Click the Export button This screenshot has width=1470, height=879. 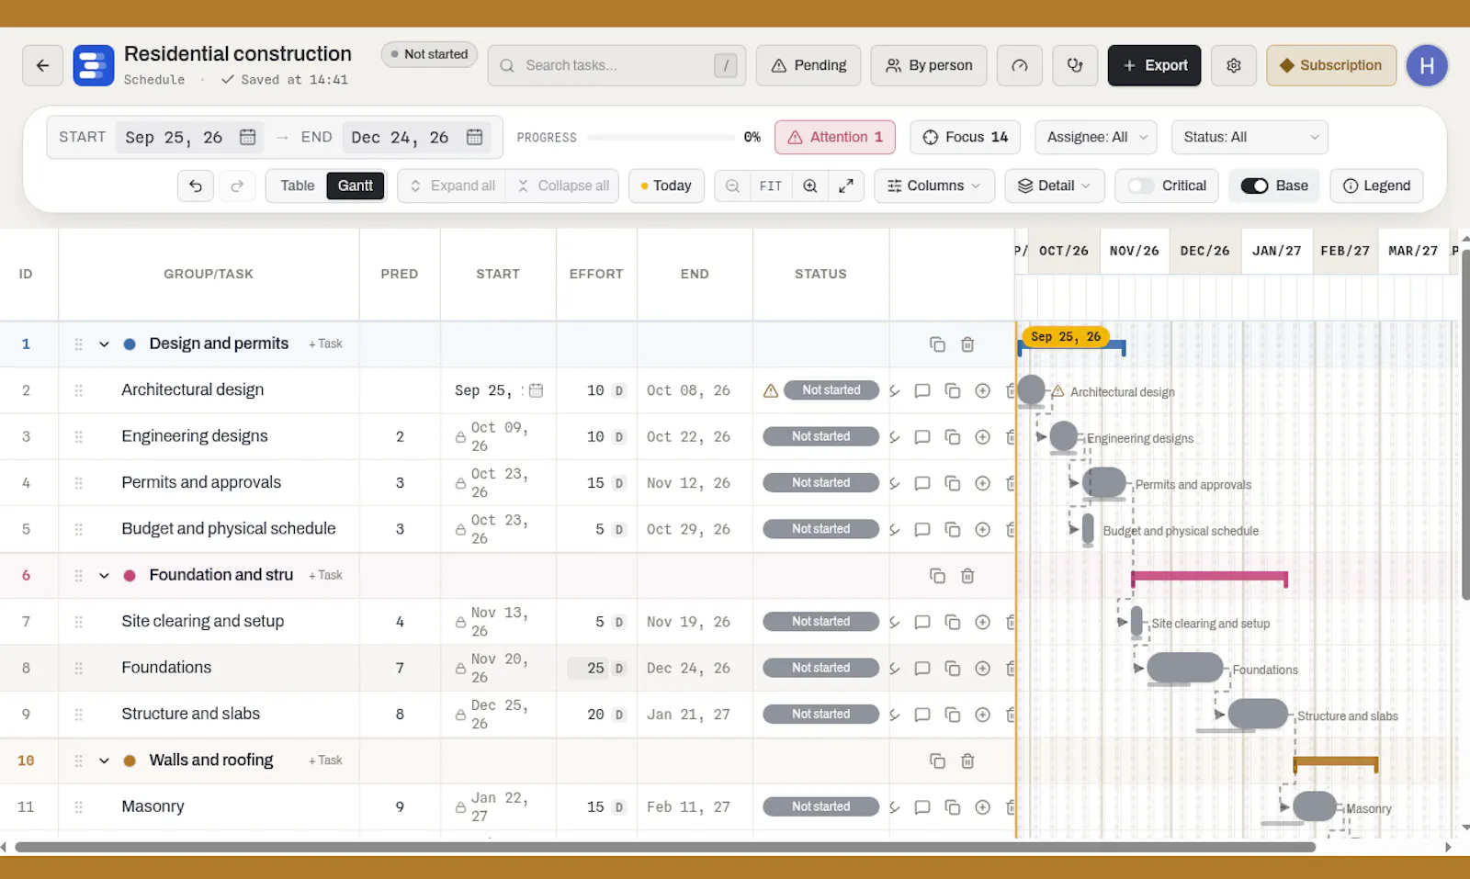[x=1154, y=65]
